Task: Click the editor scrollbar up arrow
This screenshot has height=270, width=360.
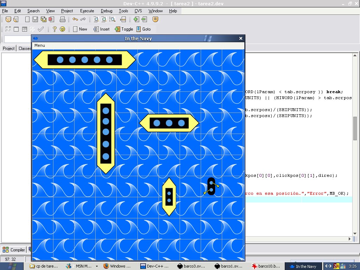Action: click(x=355, y=55)
